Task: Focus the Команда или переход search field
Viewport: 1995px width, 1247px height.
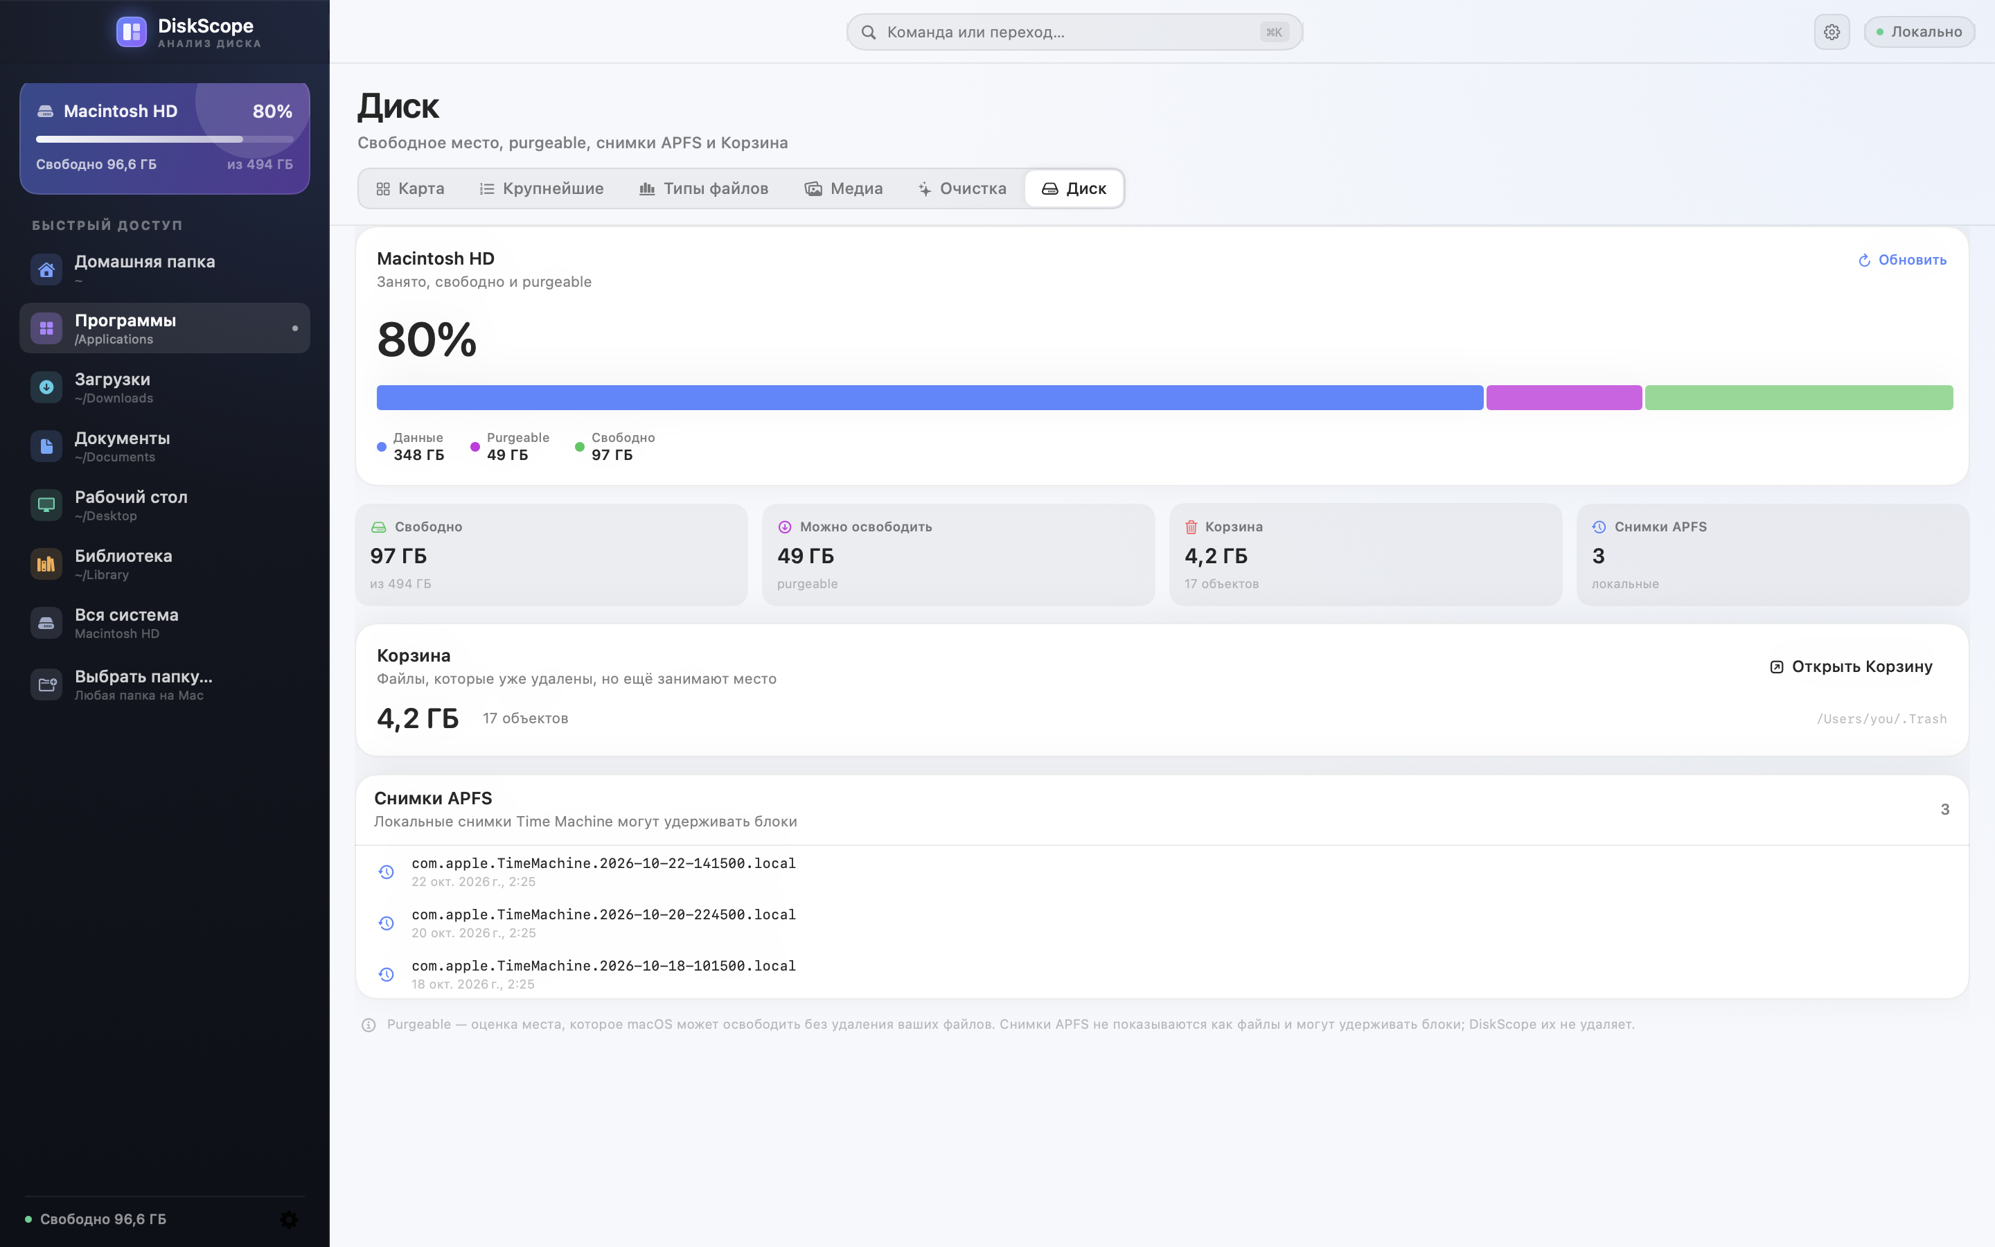Action: coord(1074,32)
